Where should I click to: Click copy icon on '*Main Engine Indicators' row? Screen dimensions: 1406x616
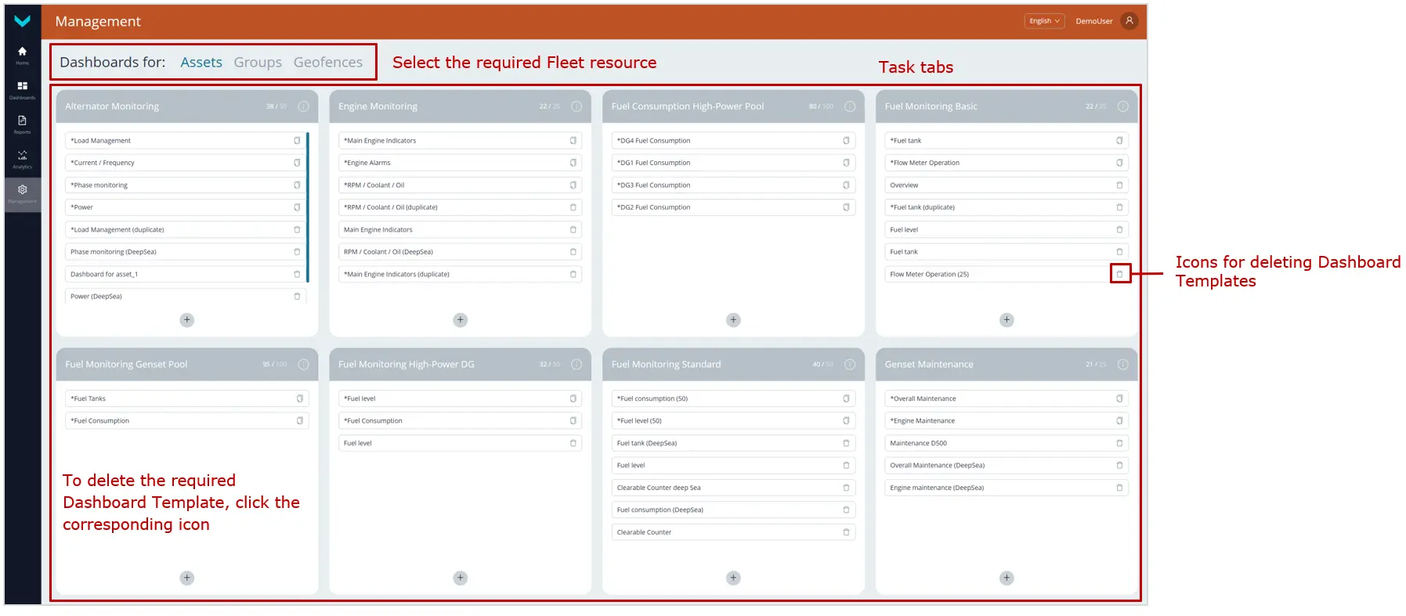(573, 141)
